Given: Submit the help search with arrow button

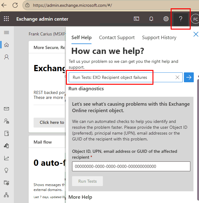Looking at the screenshot, I should [189, 78].
